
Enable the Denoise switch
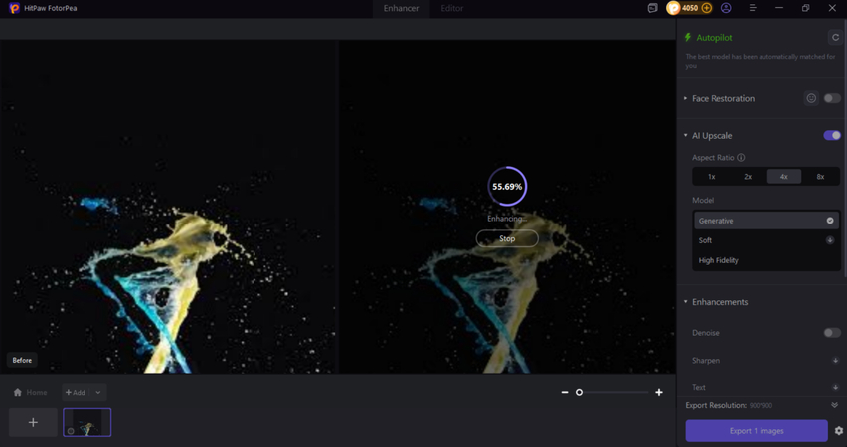tap(832, 333)
